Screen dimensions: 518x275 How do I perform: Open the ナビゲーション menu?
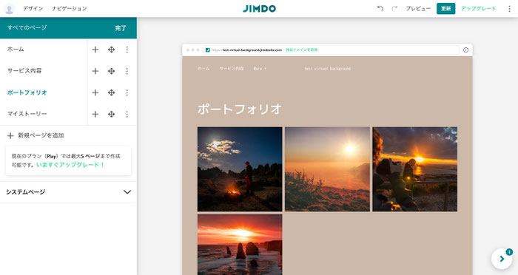click(x=70, y=9)
